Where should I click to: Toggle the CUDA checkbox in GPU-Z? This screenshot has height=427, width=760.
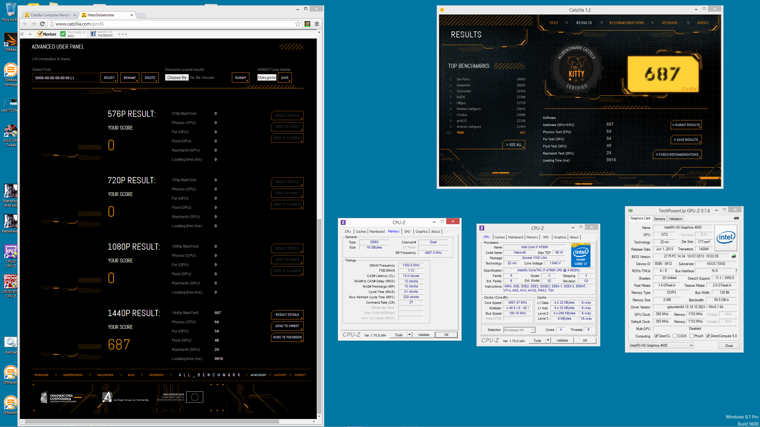point(675,336)
